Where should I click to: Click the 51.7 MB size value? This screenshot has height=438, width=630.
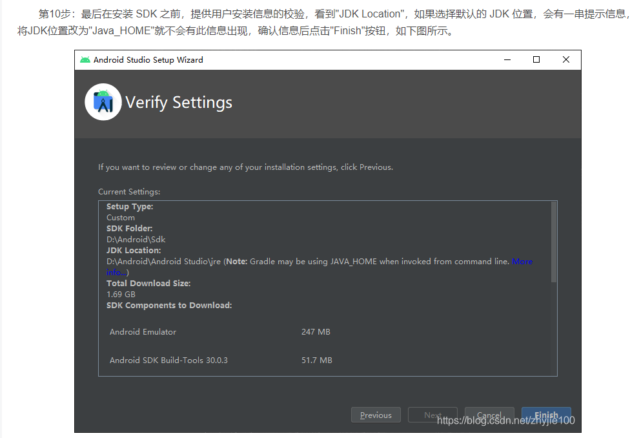(317, 360)
